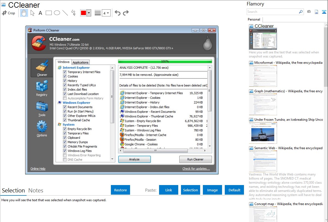Open the Personal tab
This screenshot has height=222, width=328.
tap(254, 19)
